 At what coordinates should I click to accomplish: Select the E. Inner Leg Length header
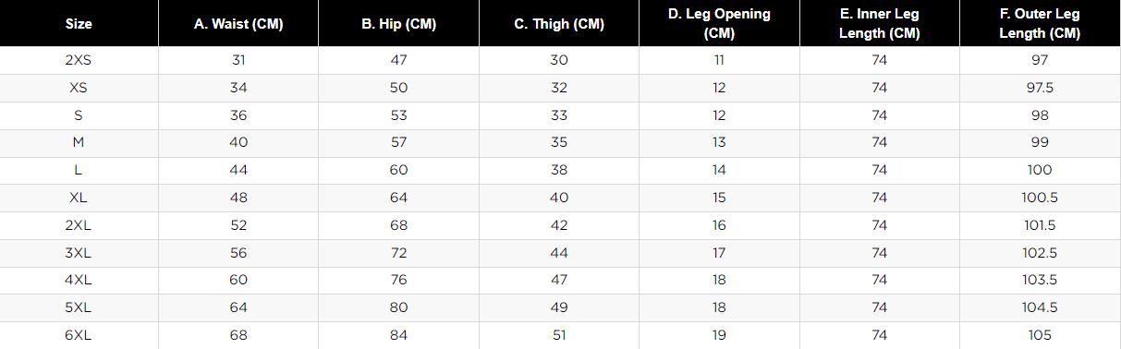pos(879,24)
